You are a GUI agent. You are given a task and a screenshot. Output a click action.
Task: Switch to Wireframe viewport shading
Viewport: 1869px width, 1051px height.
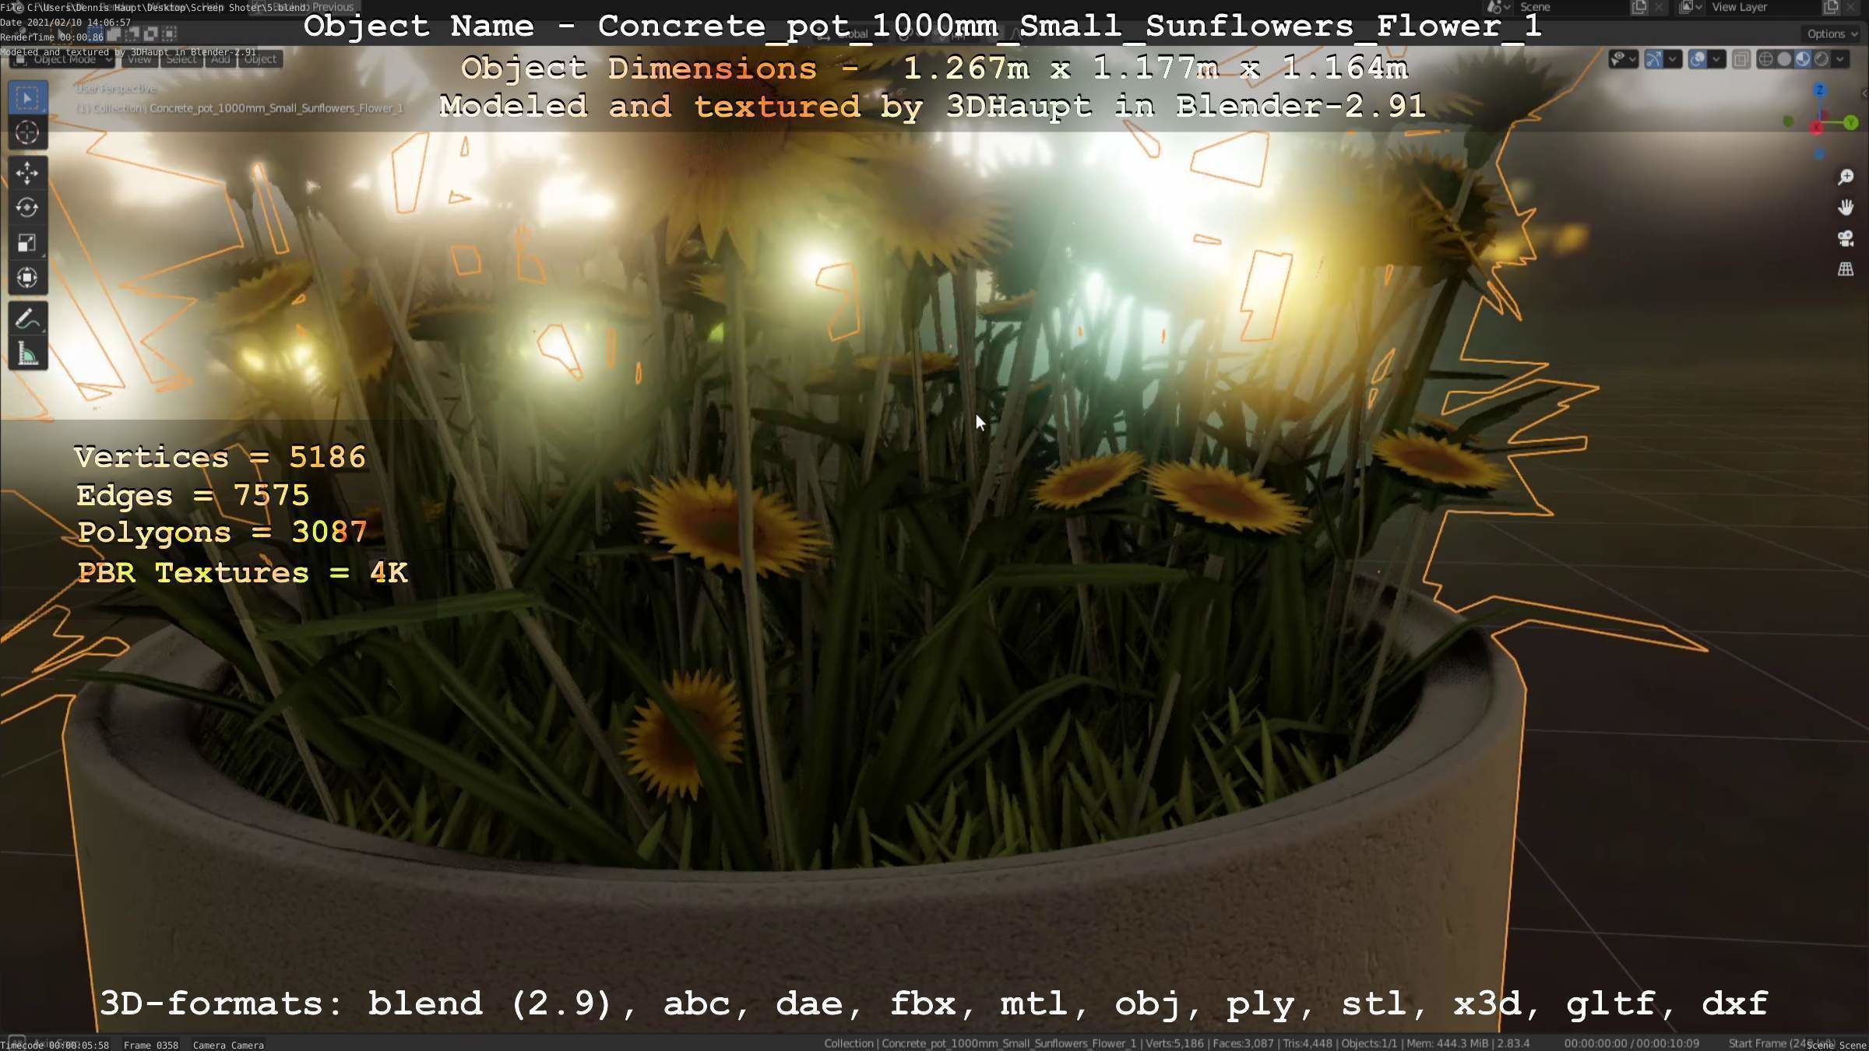click(x=1765, y=59)
